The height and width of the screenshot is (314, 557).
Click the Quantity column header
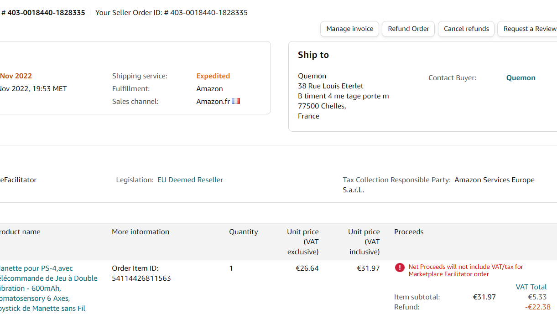[x=243, y=232]
